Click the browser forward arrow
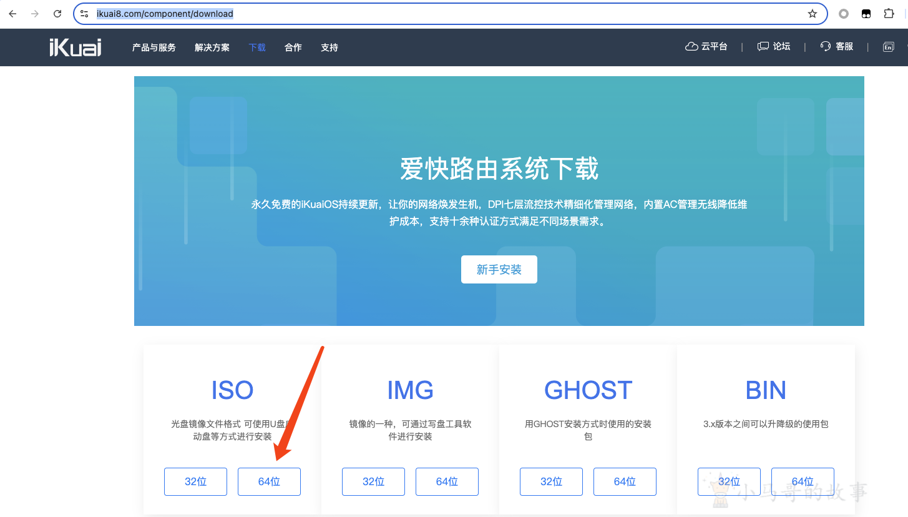Image resolution: width=908 pixels, height=517 pixels. pos(35,14)
